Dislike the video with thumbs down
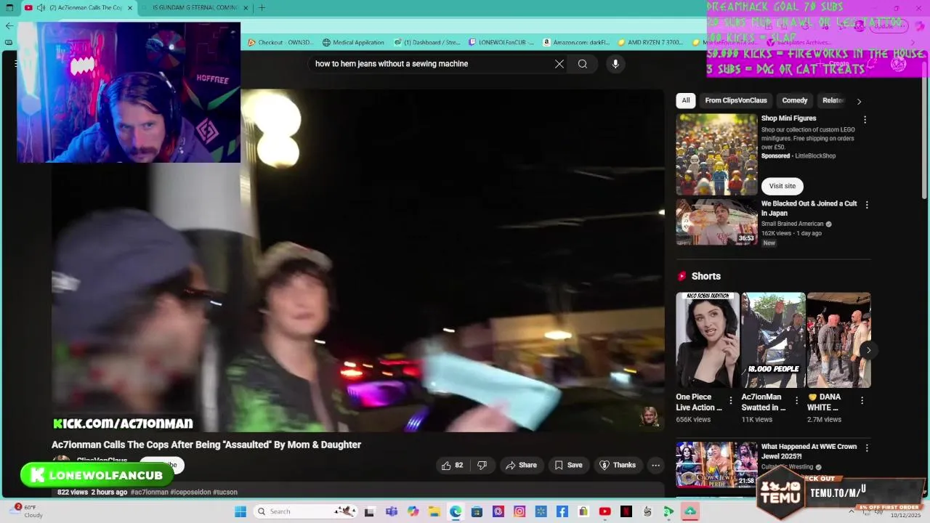This screenshot has height=523, width=930. click(482, 465)
